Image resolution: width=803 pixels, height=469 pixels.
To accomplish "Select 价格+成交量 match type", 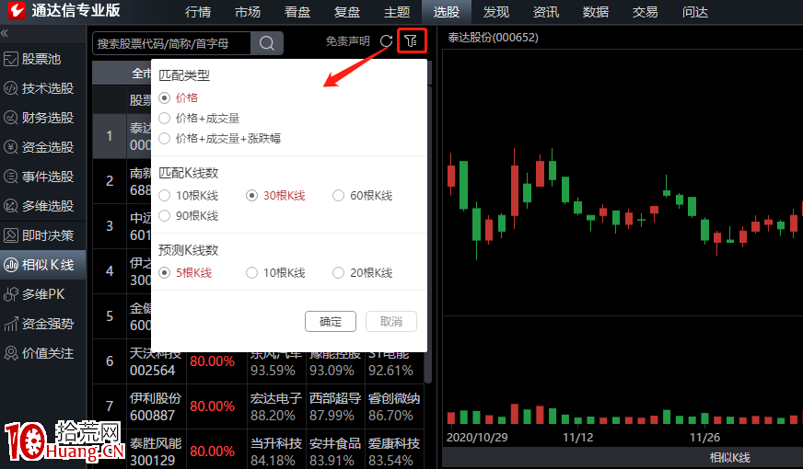I will pyautogui.click(x=199, y=118).
